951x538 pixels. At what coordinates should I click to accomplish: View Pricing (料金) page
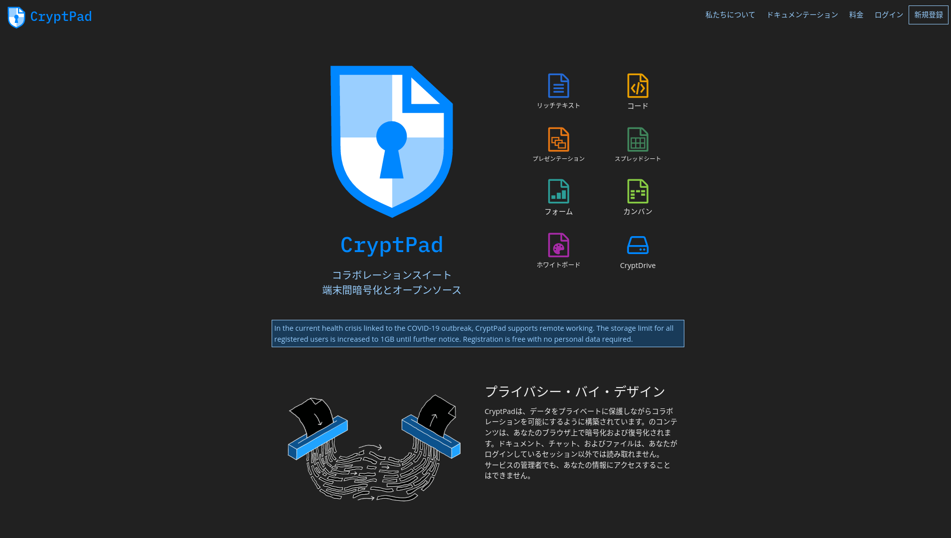tap(856, 15)
